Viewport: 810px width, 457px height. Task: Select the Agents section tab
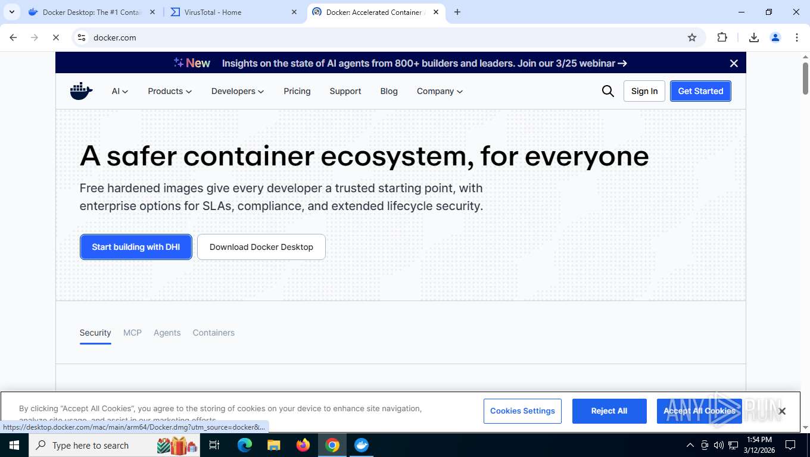pos(167,333)
